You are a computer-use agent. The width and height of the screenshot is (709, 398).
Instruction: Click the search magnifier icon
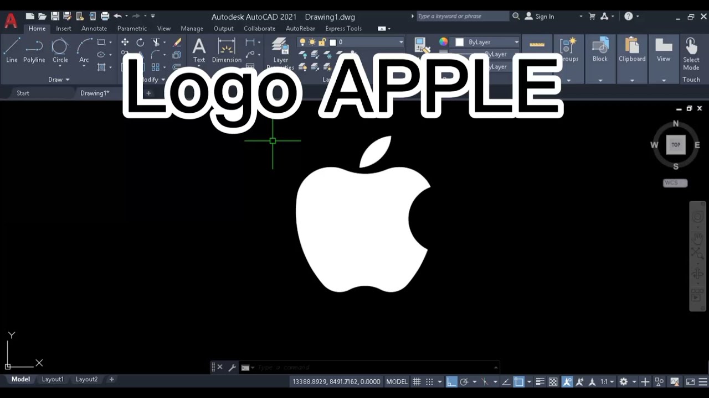[516, 16]
